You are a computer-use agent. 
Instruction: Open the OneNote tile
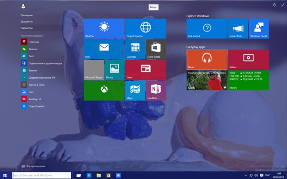pos(156,91)
